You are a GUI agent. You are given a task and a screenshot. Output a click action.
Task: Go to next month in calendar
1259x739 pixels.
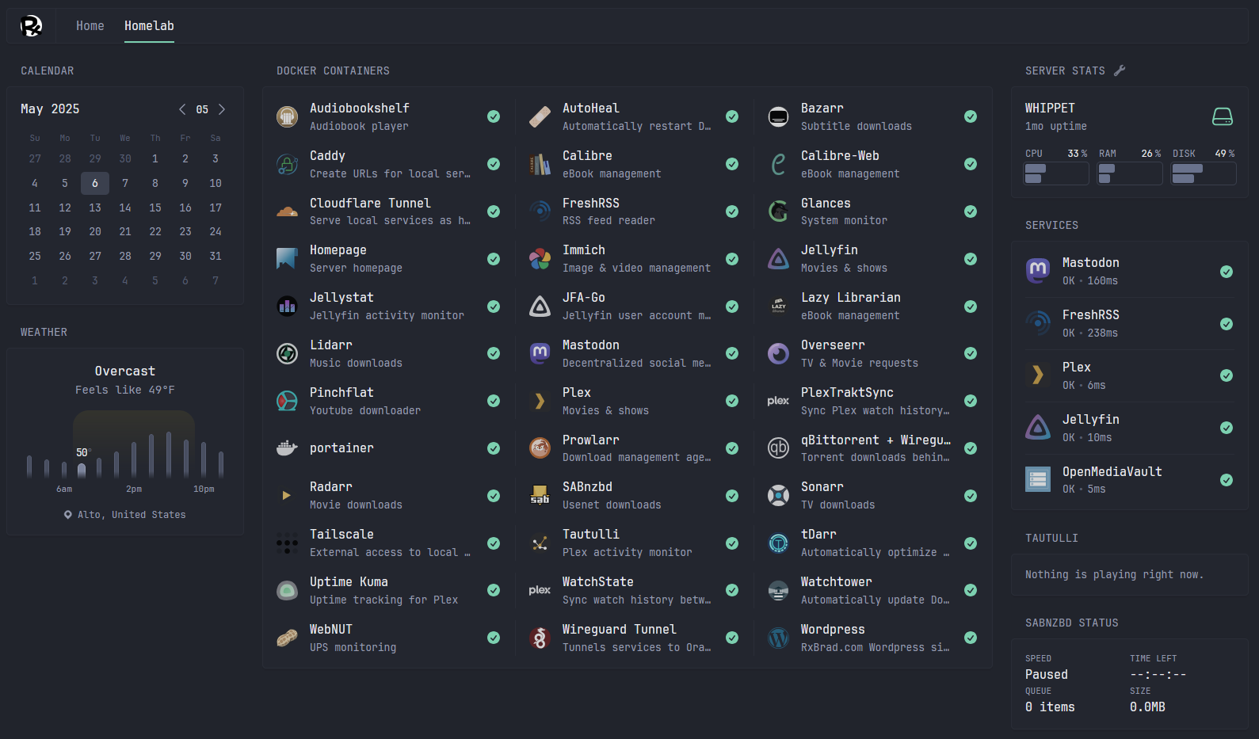pyautogui.click(x=222, y=109)
